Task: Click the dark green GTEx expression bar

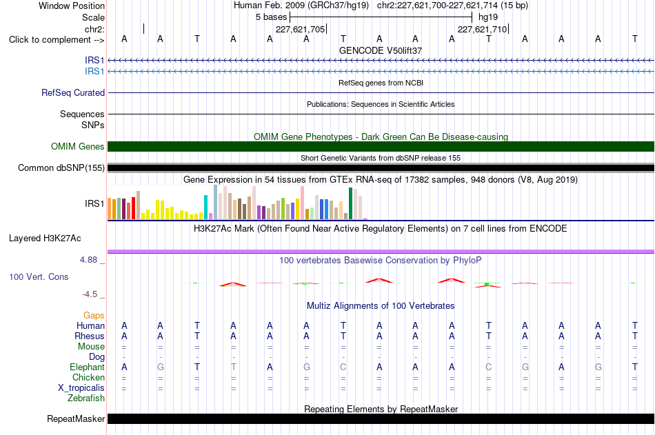Action: pos(350,203)
